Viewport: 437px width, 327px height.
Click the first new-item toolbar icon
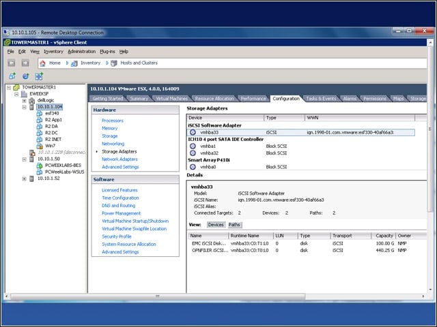click(12, 76)
